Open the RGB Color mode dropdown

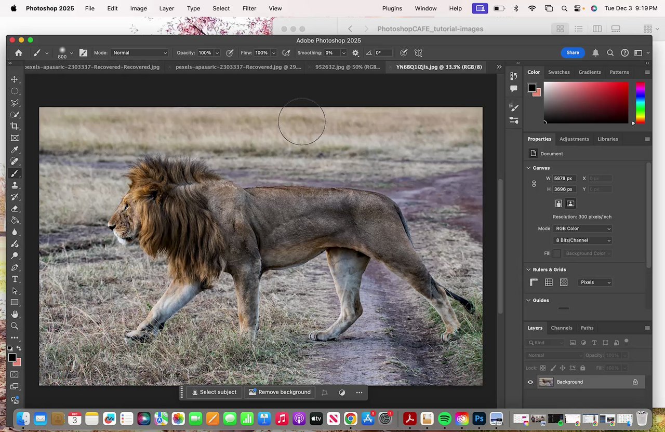coord(582,228)
